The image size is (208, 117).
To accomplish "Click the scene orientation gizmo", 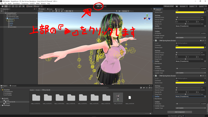I will click(x=147, y=17).
